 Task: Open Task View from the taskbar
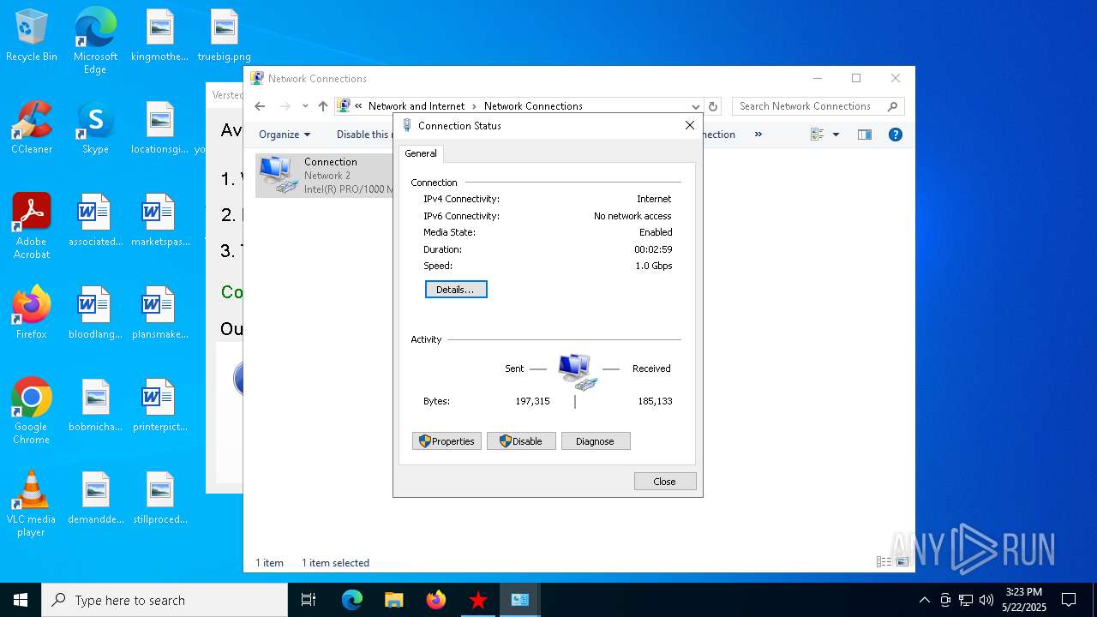[x=309, y=600]
